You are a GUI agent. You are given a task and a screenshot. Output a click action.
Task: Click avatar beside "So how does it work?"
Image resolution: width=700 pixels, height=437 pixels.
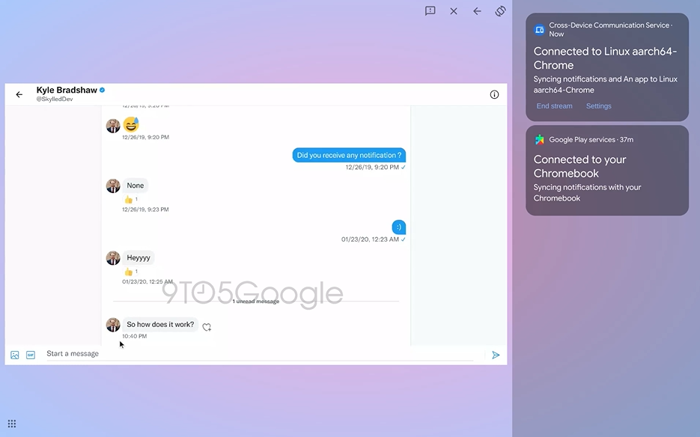113,325
